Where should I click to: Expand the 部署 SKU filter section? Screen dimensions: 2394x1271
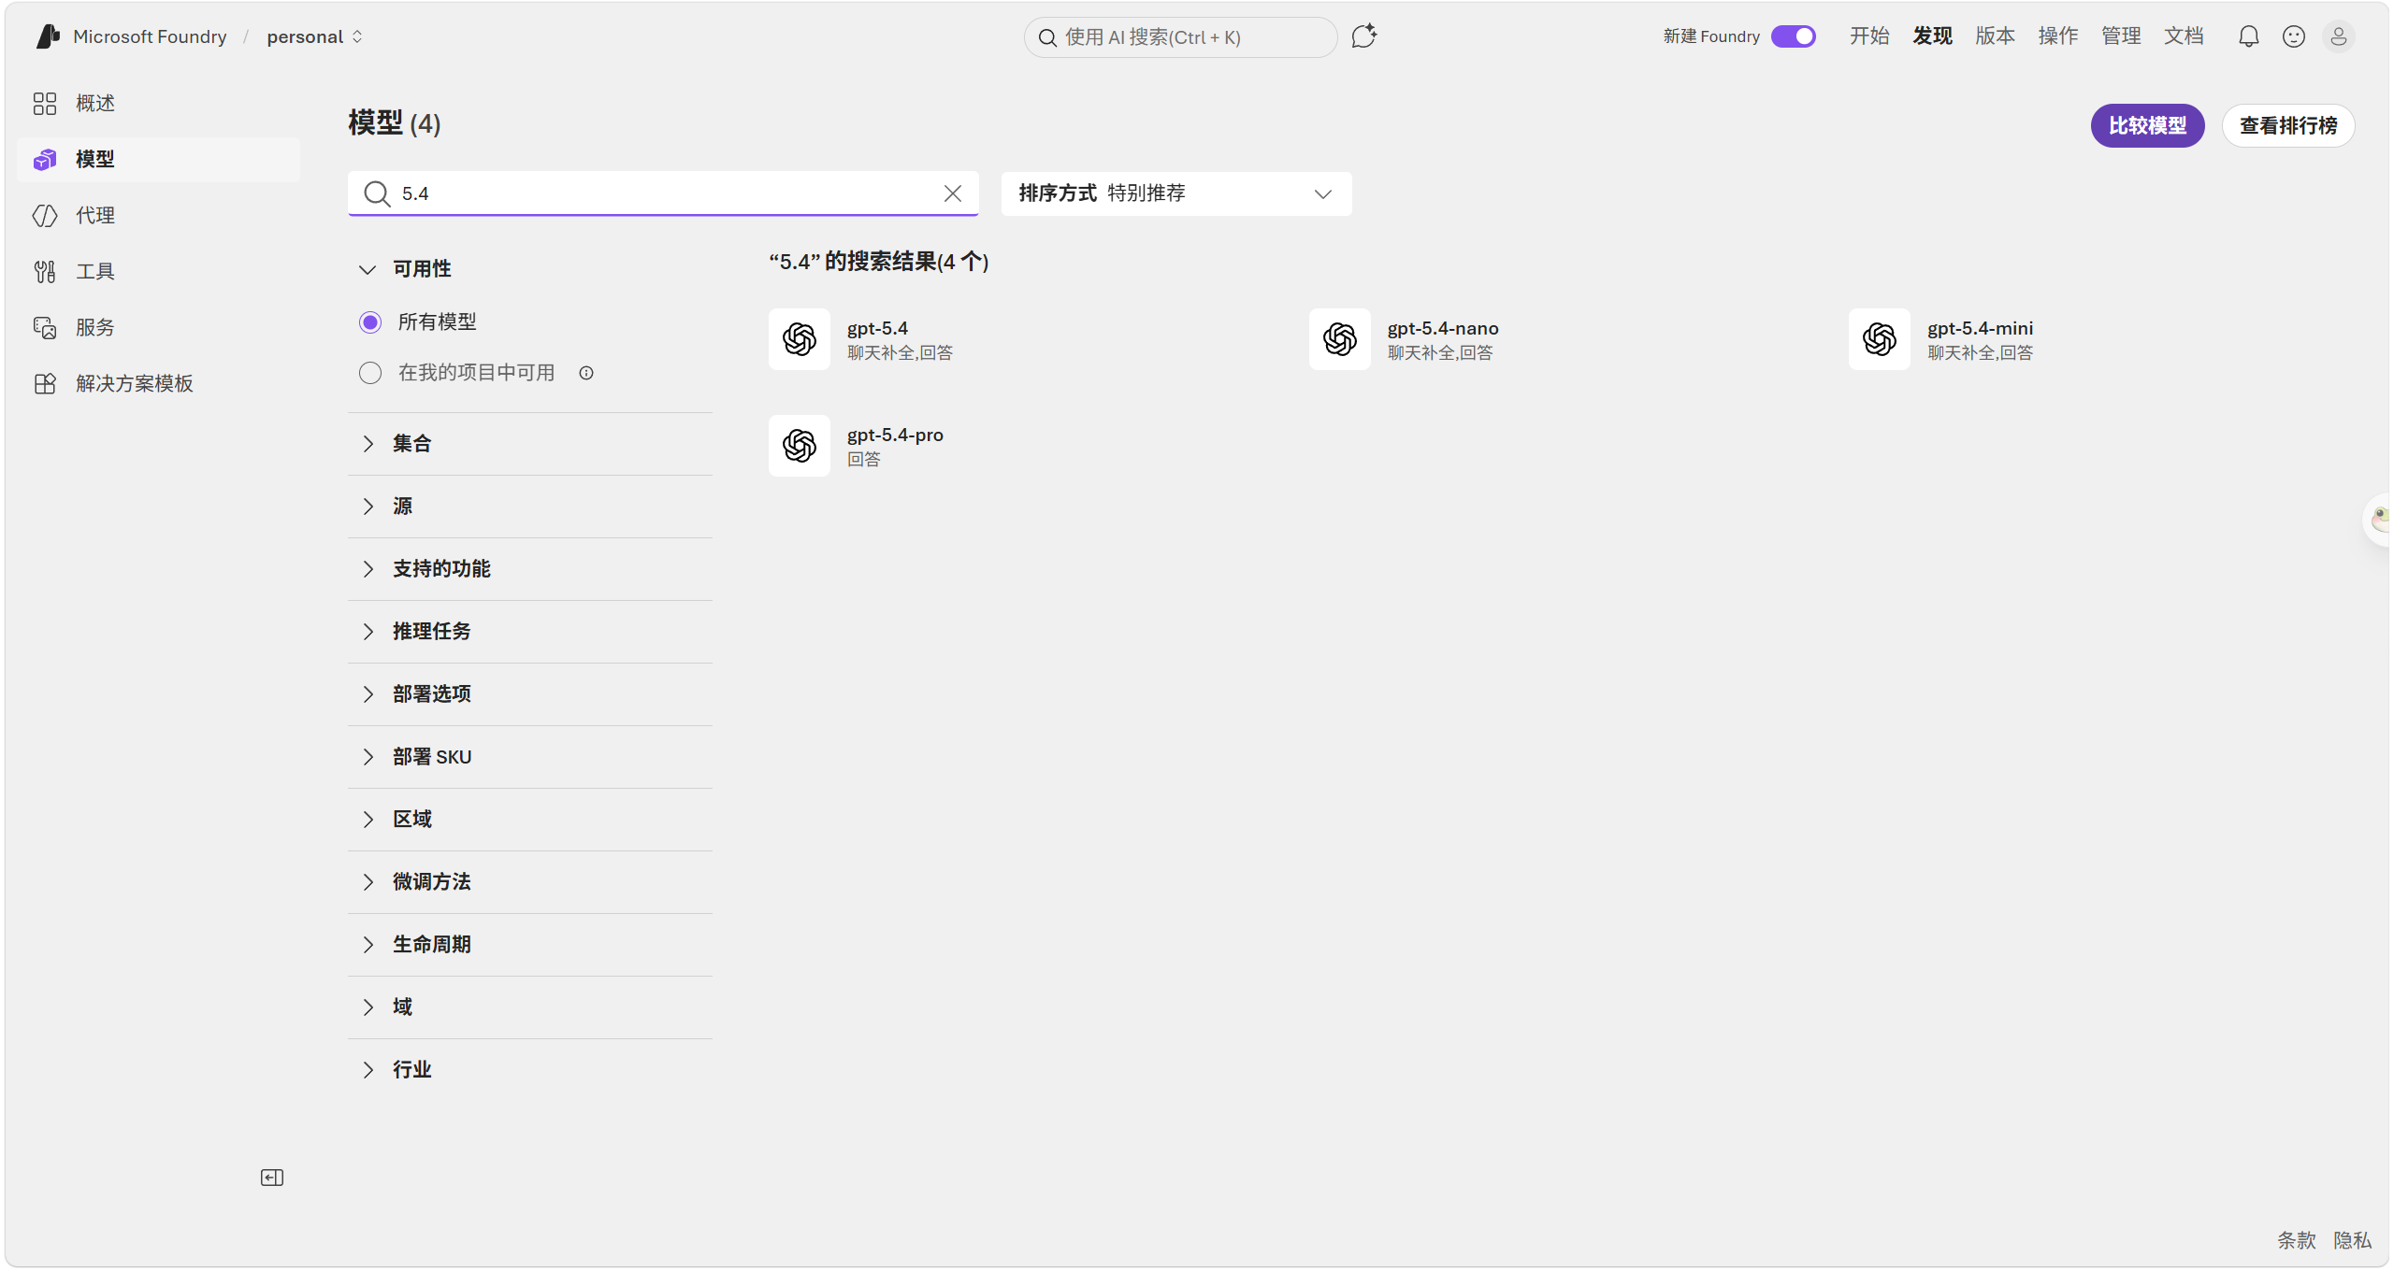tap(530, 757)
